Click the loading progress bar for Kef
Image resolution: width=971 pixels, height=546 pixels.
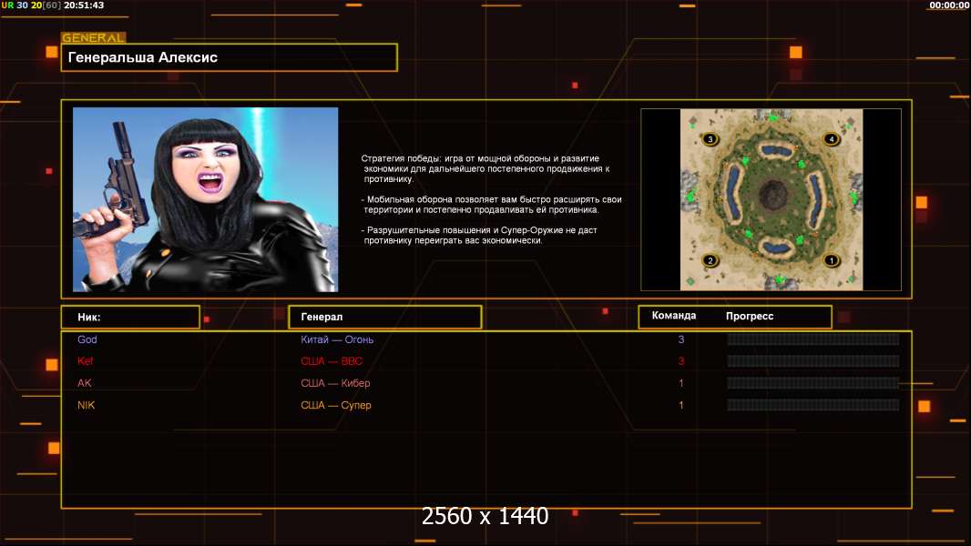click(813, 361)
